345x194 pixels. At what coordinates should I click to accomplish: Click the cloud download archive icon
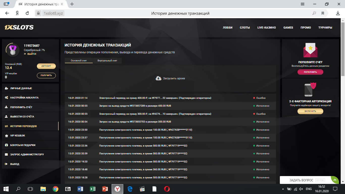(158, 78)
